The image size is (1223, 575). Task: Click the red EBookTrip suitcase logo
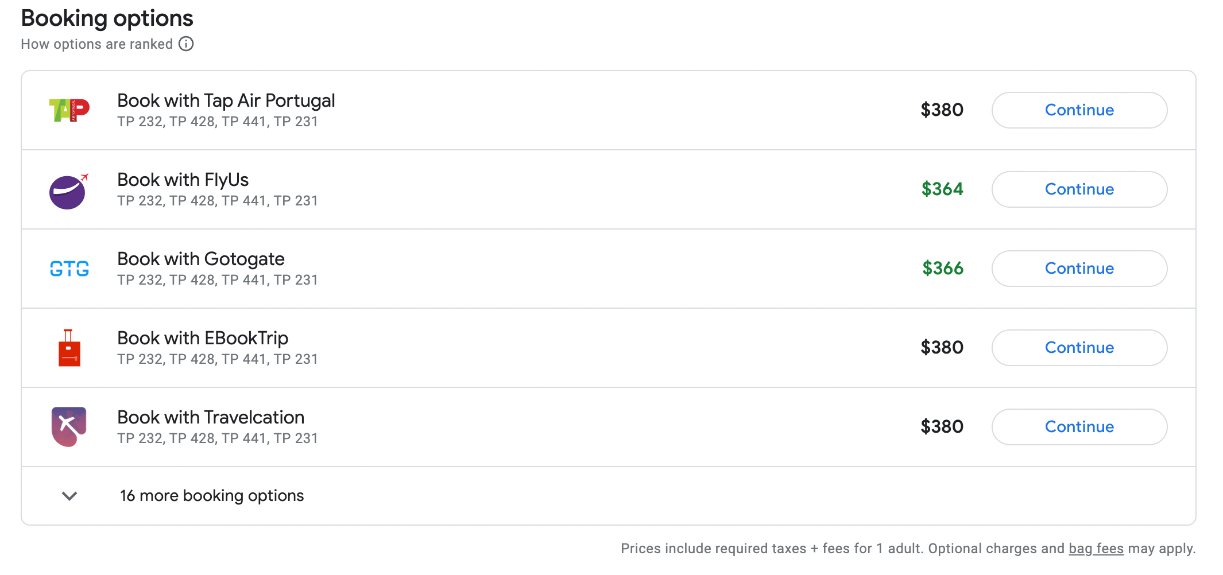click(x=69, y=348)
